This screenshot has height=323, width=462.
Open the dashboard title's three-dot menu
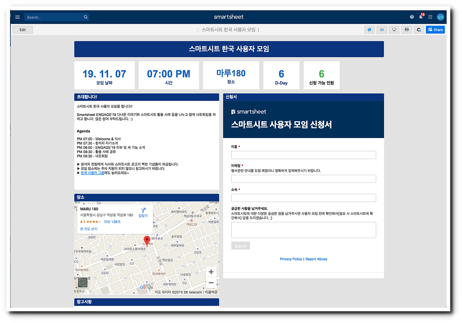click(x=258, y=30)
